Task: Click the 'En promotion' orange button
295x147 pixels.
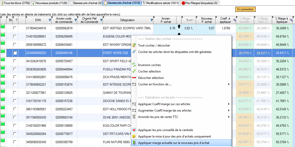Action: [245, 9]
